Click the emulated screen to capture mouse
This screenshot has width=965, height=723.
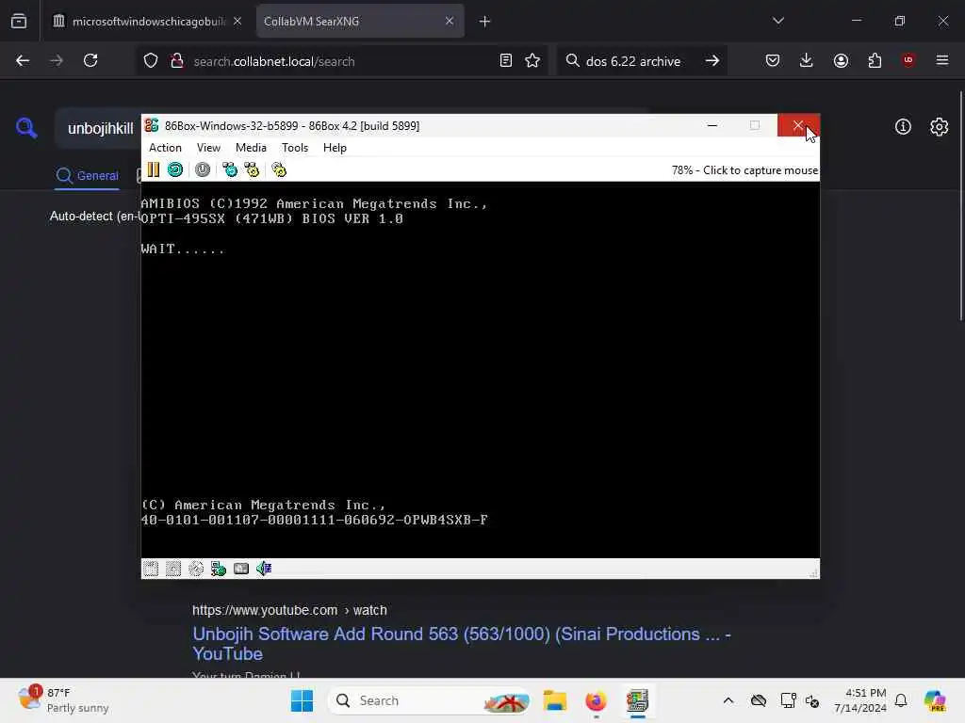point(480,369)
